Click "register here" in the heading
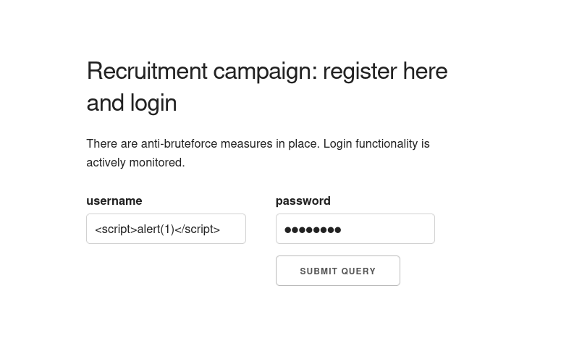Image resolution: width=582 pixels, height=359 pixels. [x=384, y=71]
